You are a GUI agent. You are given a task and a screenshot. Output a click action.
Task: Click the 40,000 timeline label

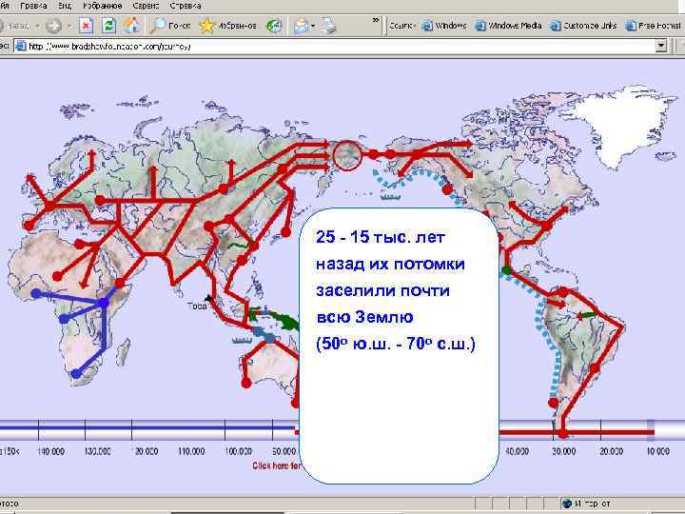pos(517,451)
